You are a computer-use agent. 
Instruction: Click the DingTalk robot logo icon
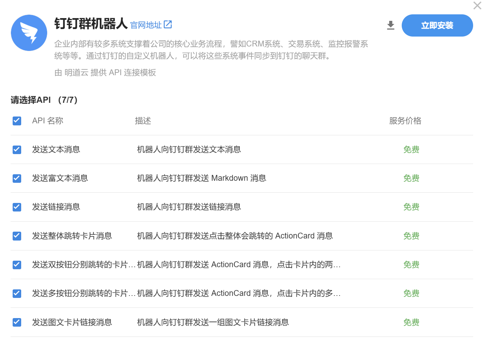coord(29,33)
